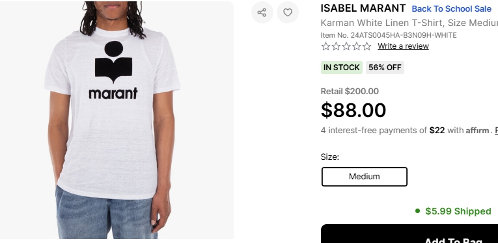Viewport: 498px width, 243px height.
Task: Select the fifth review star
Action: [x=367, y=46]
